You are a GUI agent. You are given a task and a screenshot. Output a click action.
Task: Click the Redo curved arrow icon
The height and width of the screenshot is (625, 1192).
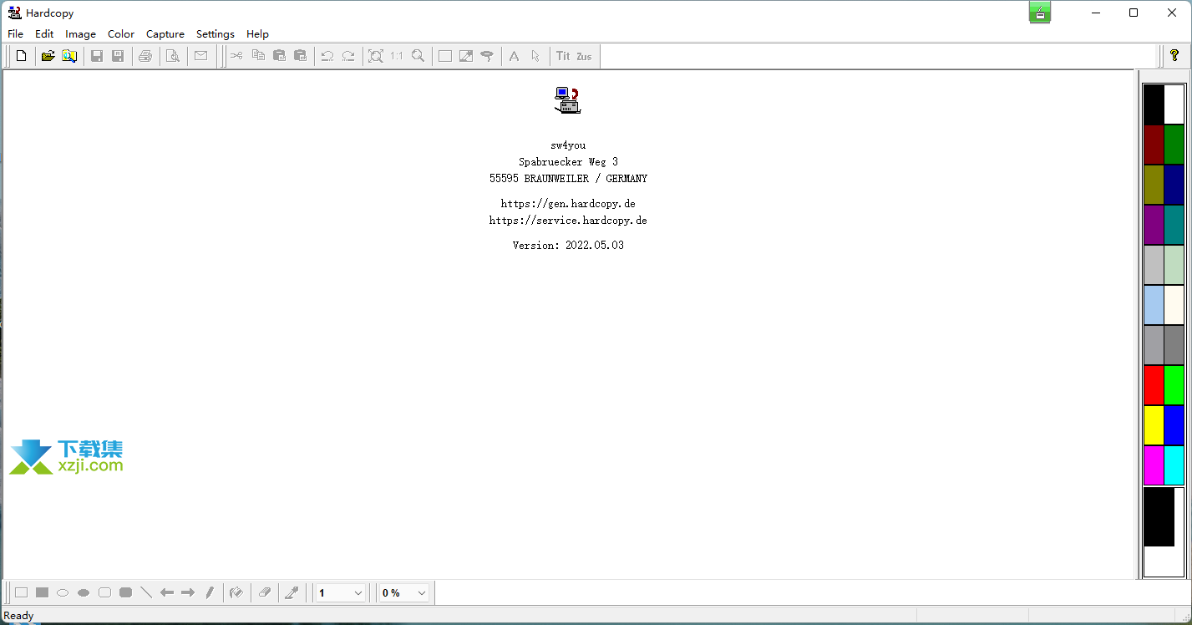[348, 56]
